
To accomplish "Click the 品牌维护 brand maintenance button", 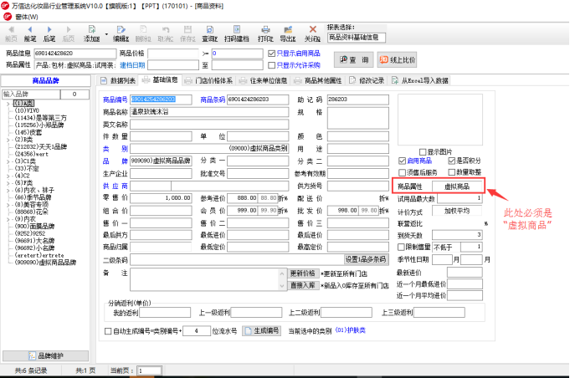I will [x=45, y=356].
